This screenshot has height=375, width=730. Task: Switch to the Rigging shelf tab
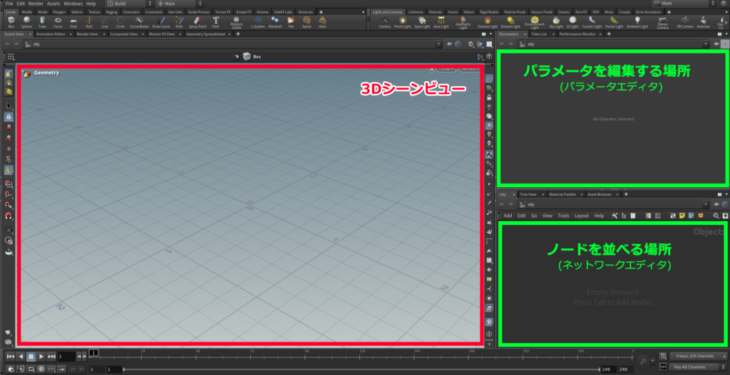coord(112,12)
